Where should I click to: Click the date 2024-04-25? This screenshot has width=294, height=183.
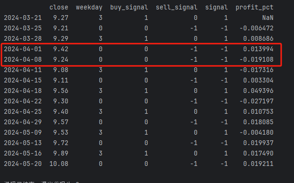tap(23, 112)
